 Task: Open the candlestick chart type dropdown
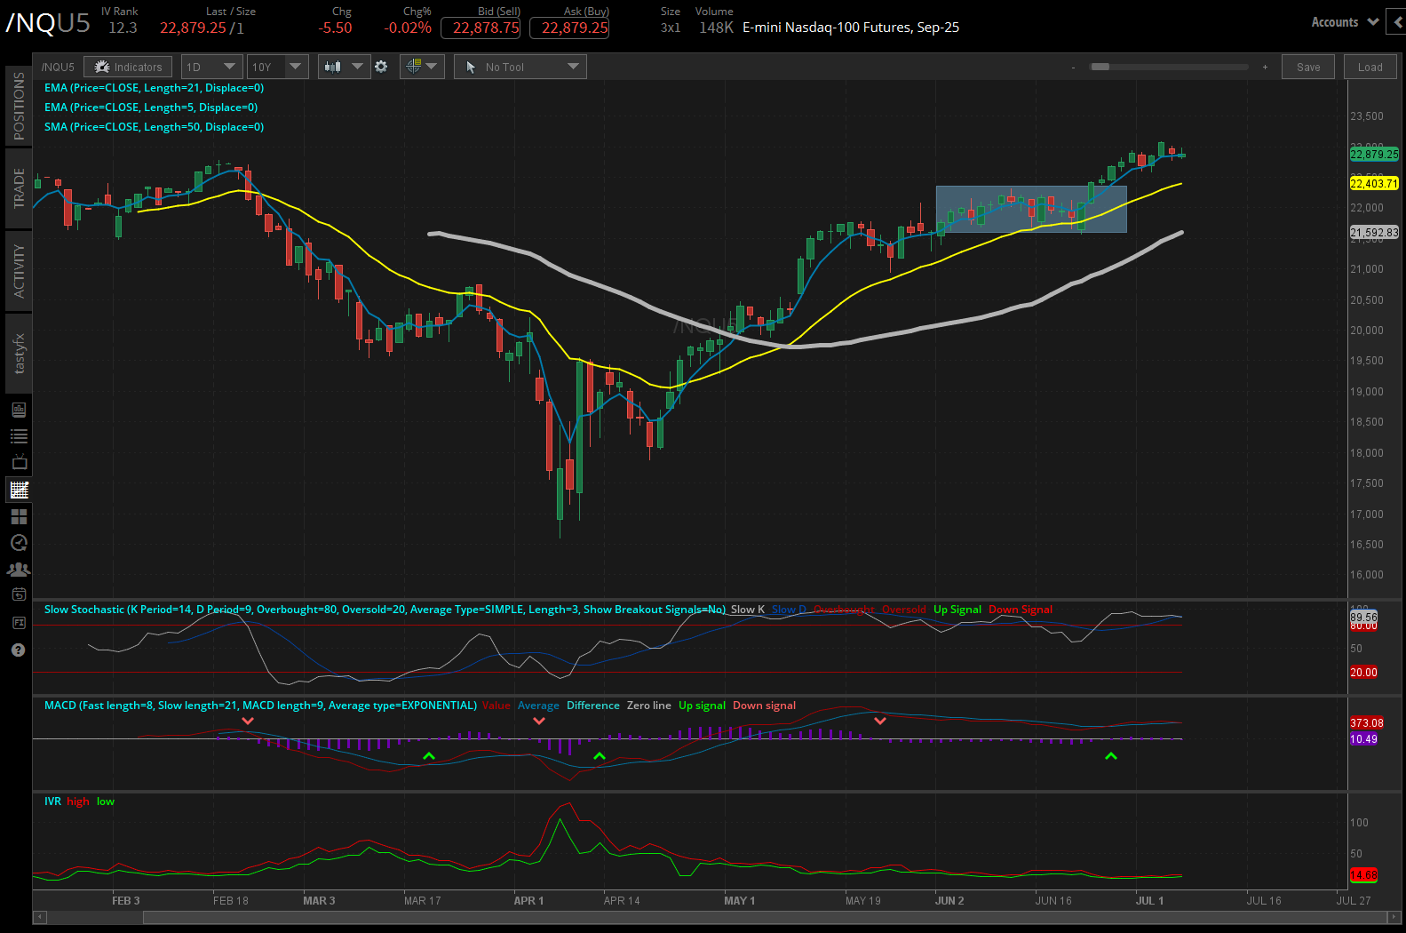tap(344, 67)
